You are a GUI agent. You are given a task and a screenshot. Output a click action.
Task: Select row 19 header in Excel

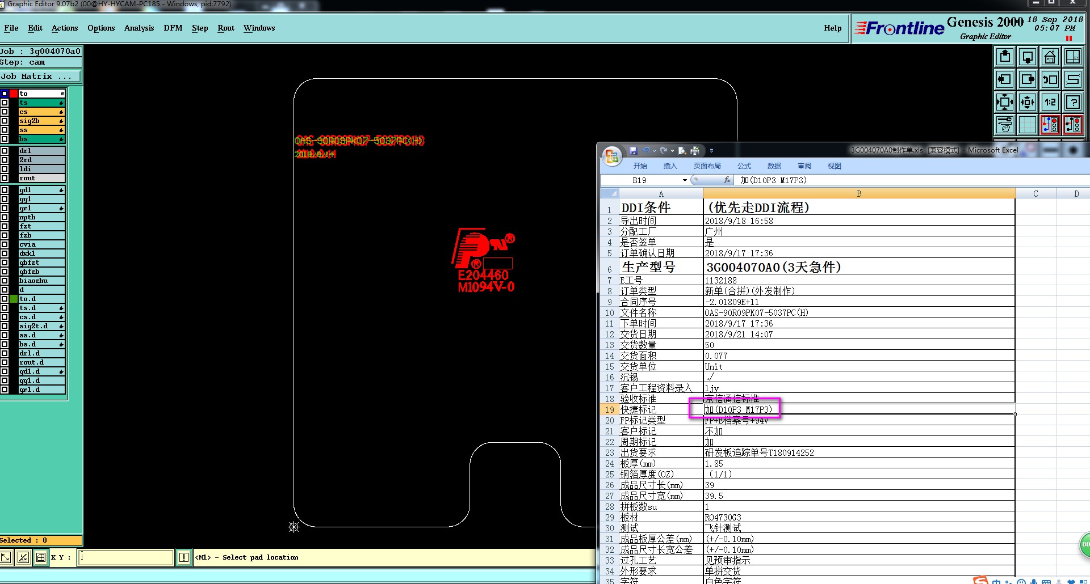pos(609,409)
